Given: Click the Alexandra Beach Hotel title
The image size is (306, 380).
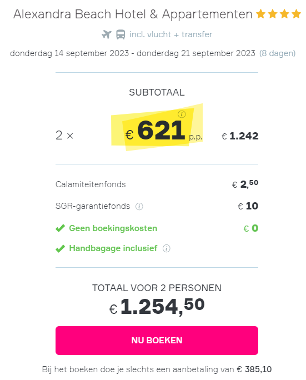Looking at the screenshot, I should tap(133, 14).
